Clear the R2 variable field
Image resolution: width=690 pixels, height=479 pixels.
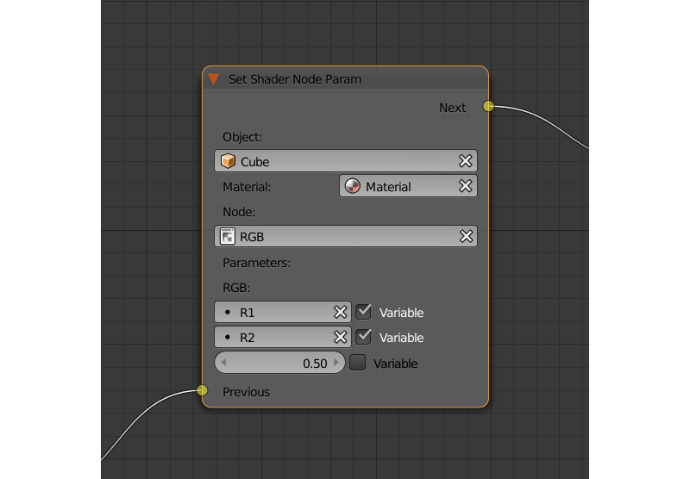click(x=340, y=337)
